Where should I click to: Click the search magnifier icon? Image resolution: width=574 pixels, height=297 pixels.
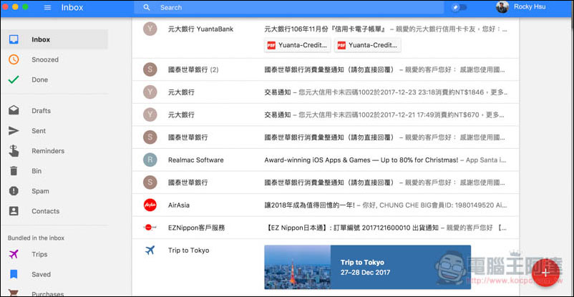[x=147, y=7]
